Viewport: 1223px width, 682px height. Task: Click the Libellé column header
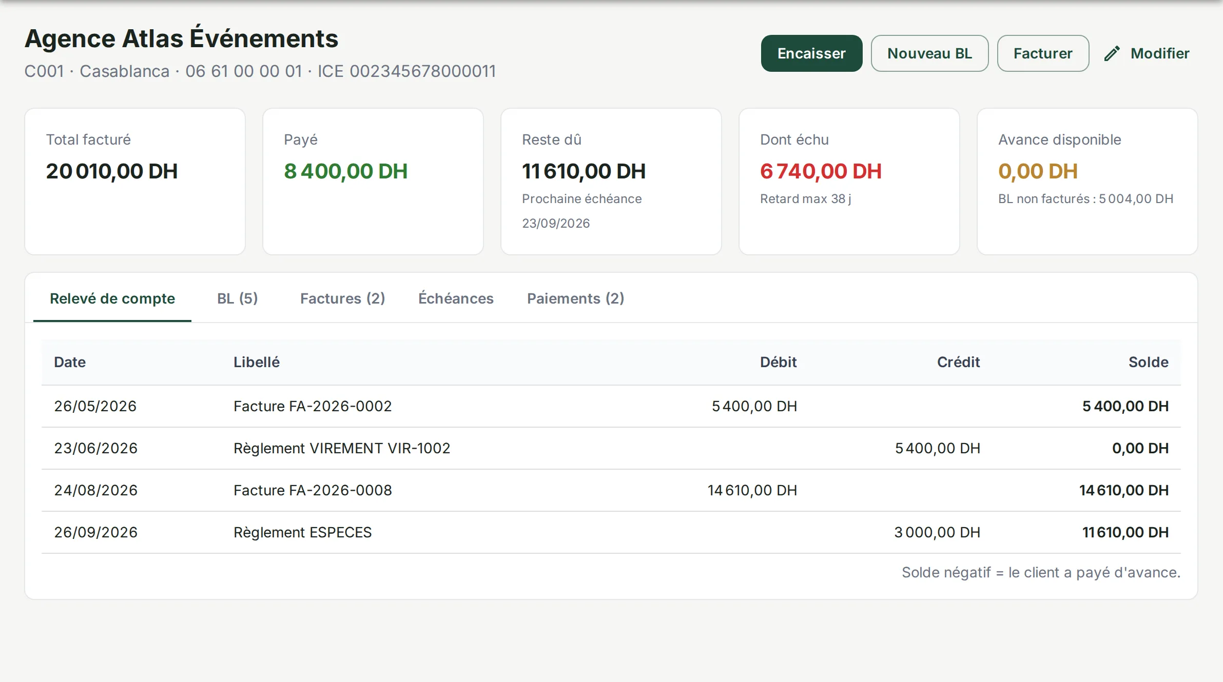[257, 362]
